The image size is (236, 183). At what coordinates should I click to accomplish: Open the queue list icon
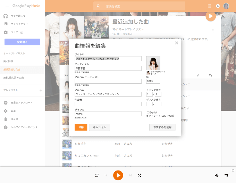coord(226,175)
